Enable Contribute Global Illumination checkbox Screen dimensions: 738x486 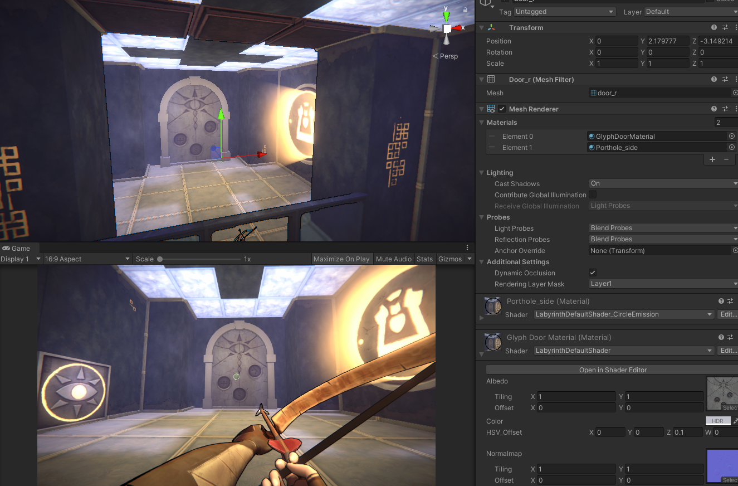pos(593,195)
